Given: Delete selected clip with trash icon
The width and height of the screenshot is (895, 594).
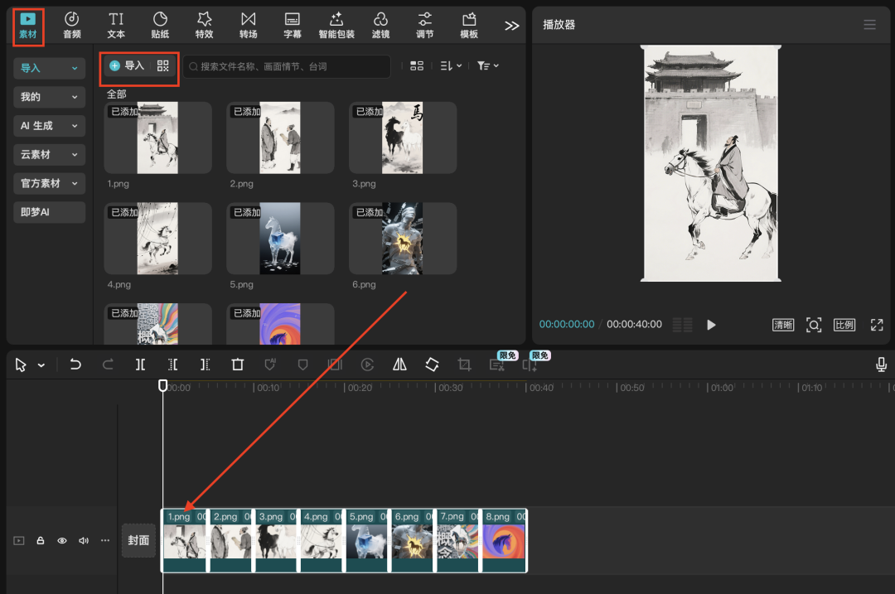Looking at the screenshot, I should coord(238,365).
